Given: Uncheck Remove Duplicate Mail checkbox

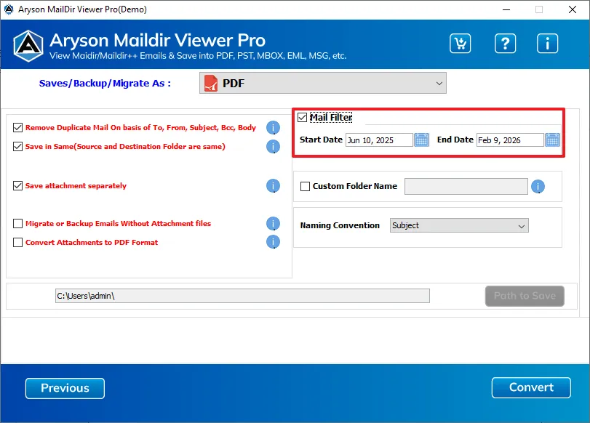Looking at the screenshot, I should coord(17,127).
